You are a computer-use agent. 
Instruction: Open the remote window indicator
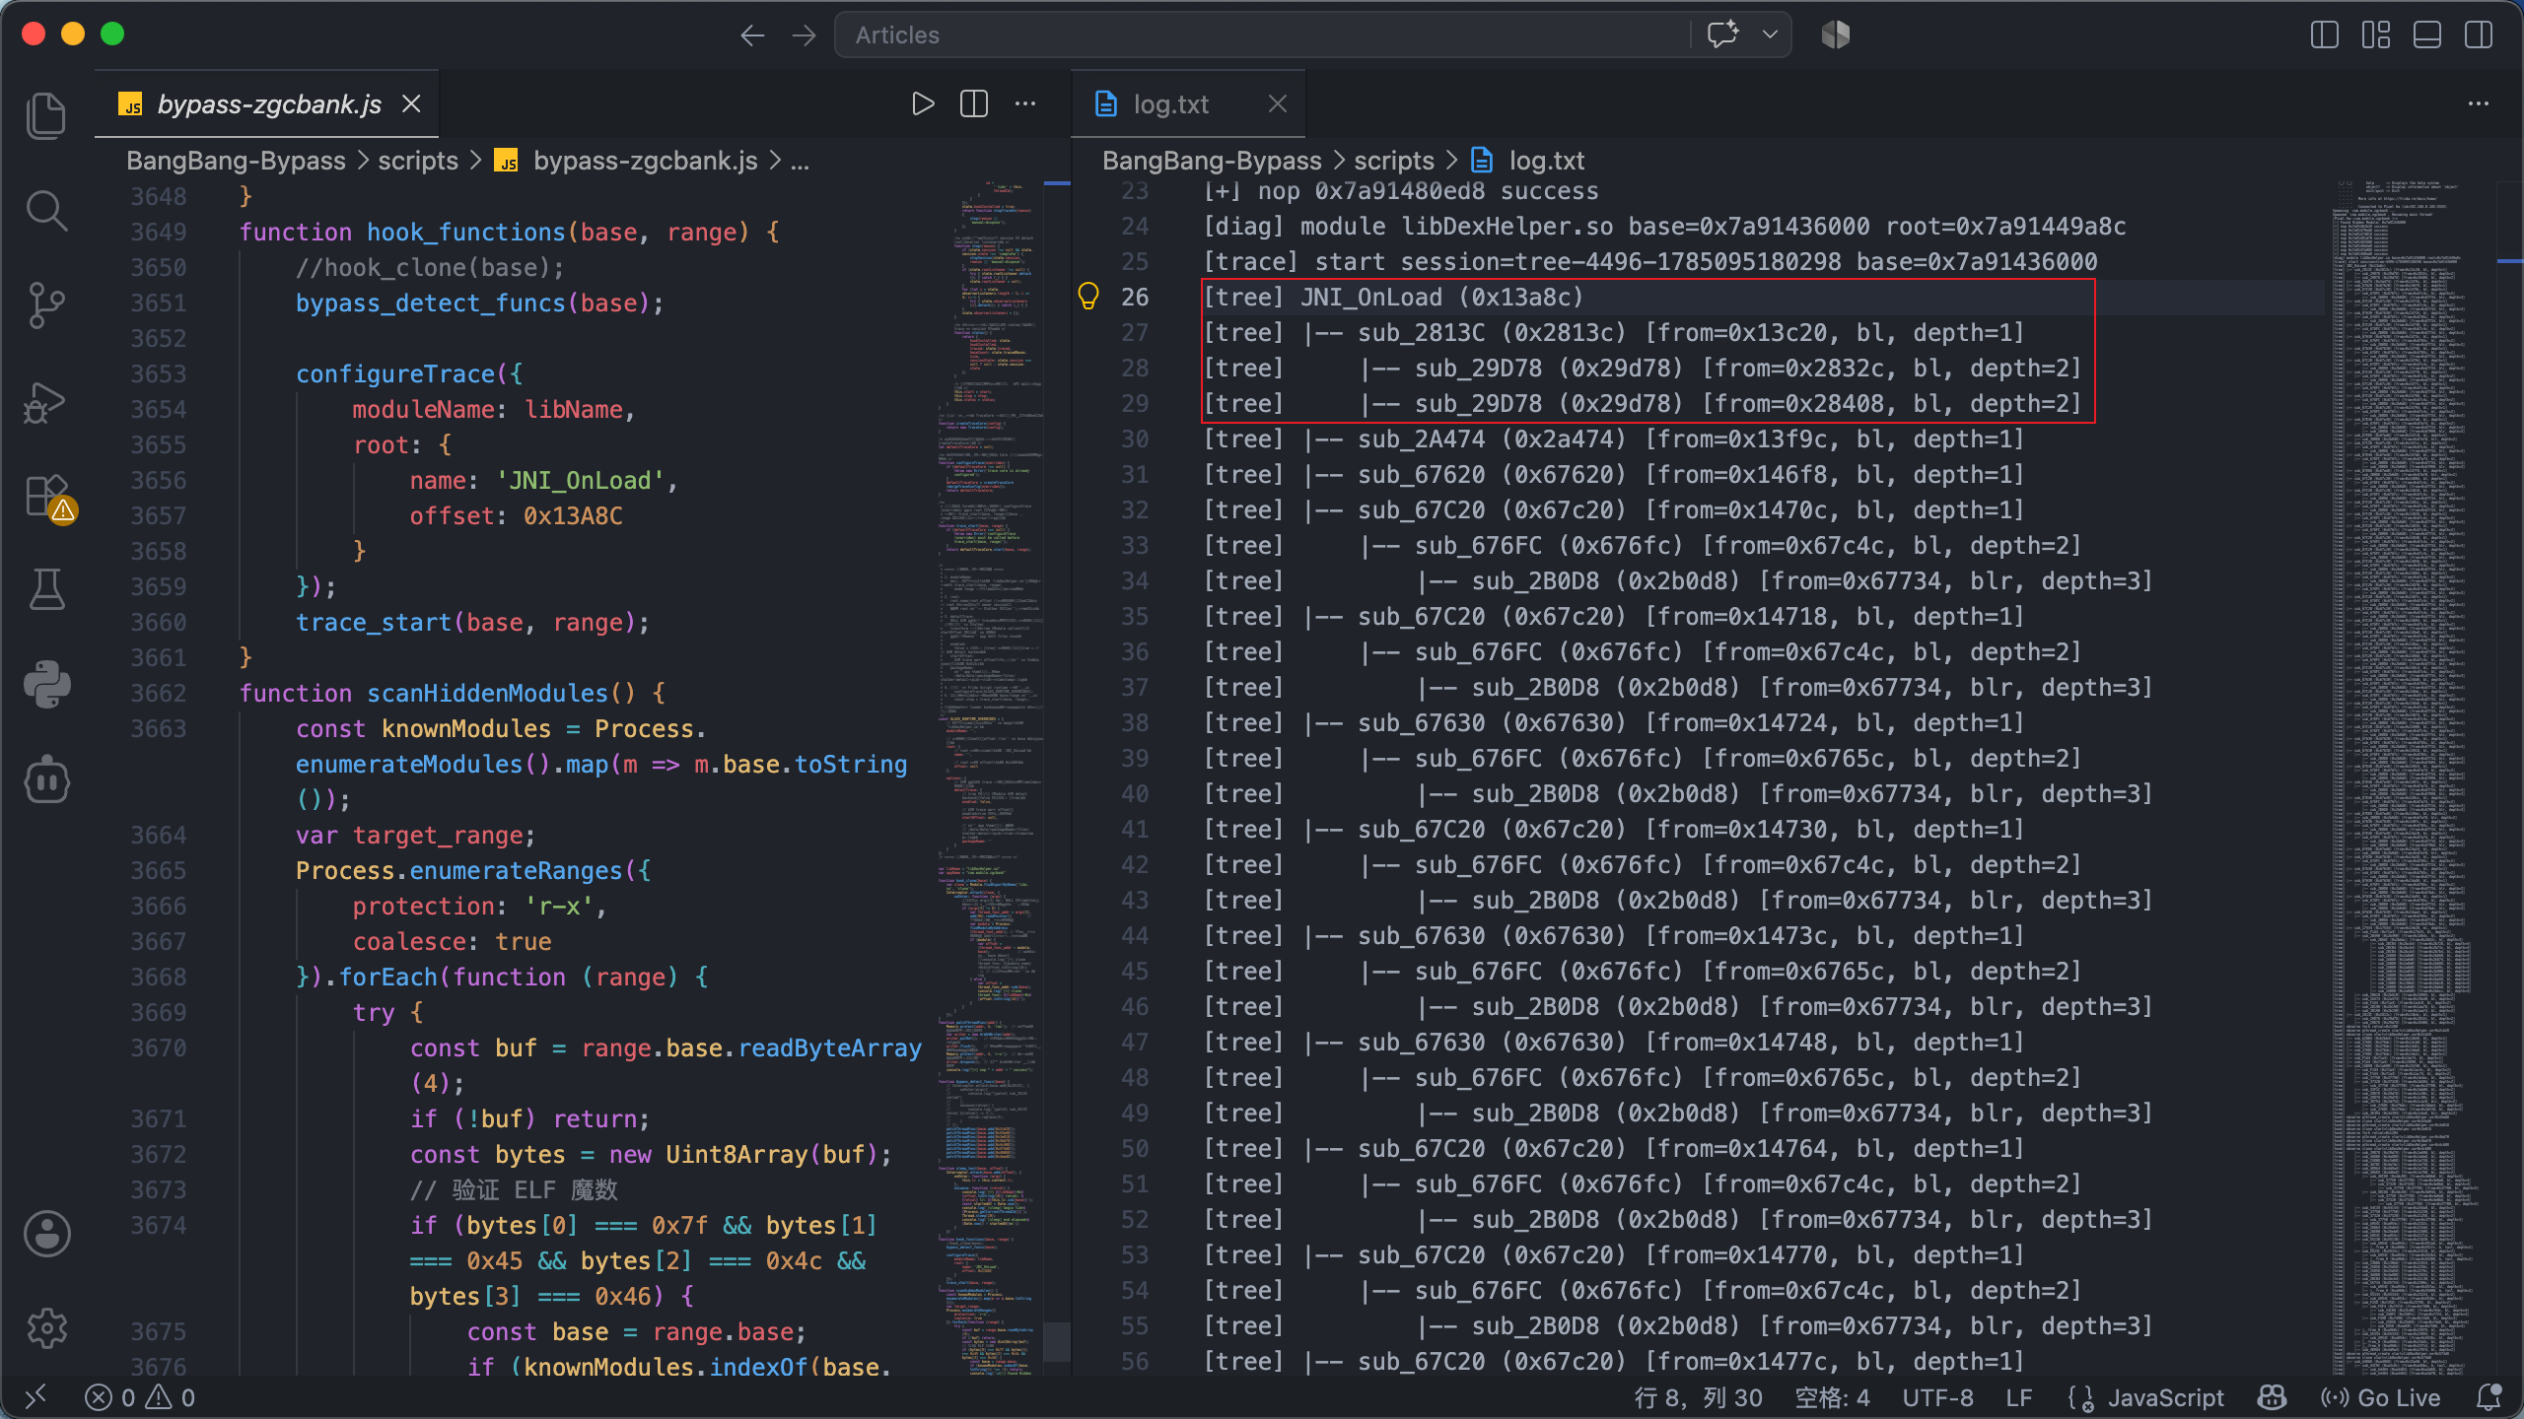pos(35,1397)
